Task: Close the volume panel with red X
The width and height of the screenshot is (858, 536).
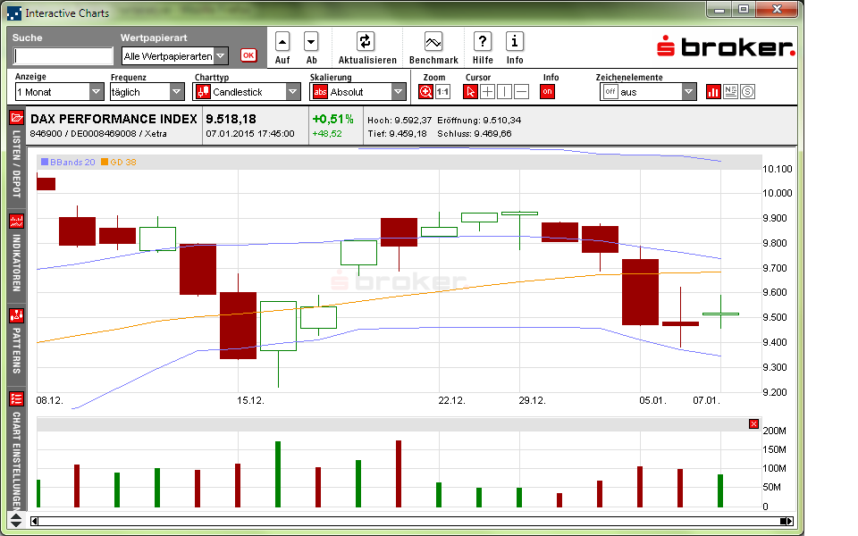Action: tap(753, 423)
